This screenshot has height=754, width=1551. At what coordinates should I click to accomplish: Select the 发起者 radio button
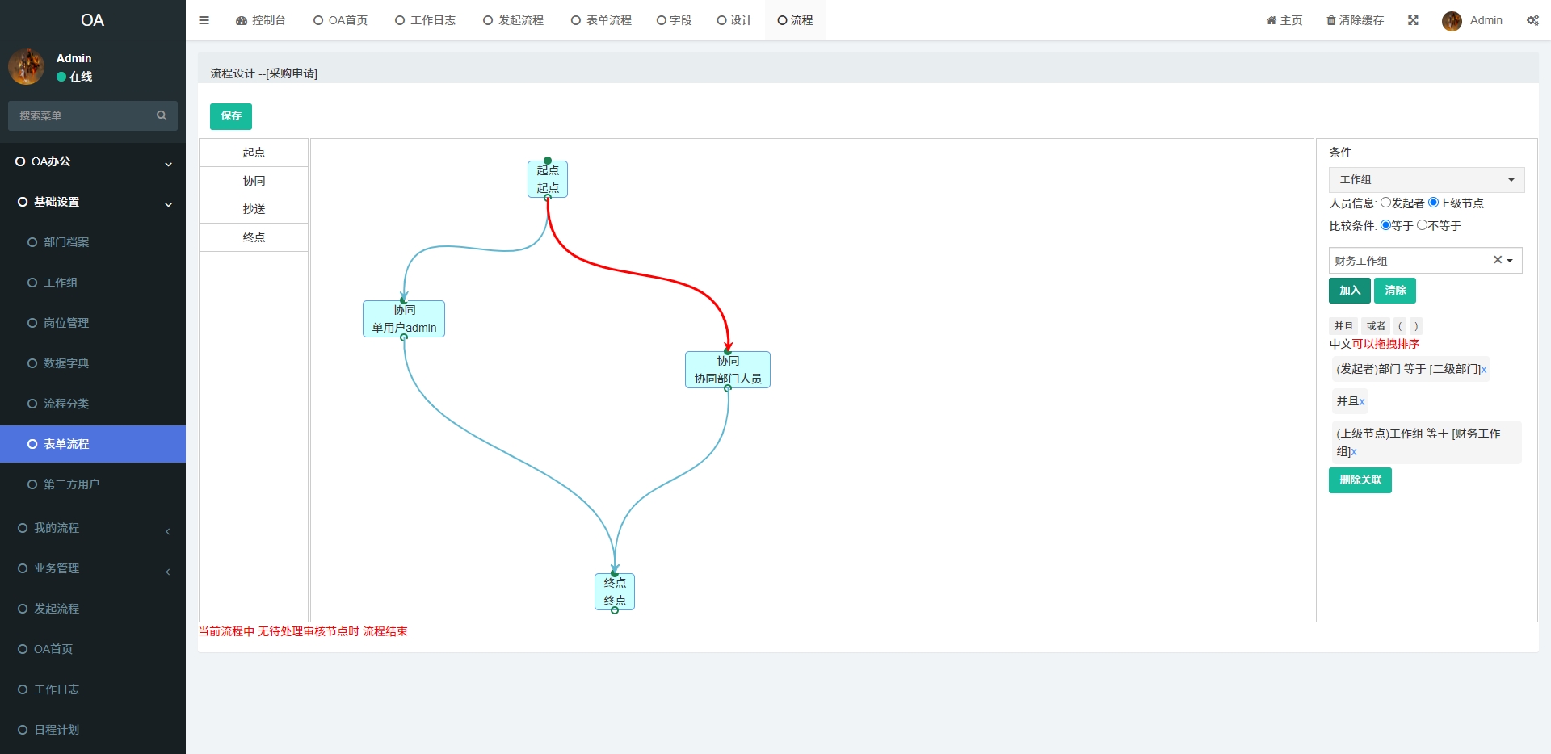pos(1385,203)
